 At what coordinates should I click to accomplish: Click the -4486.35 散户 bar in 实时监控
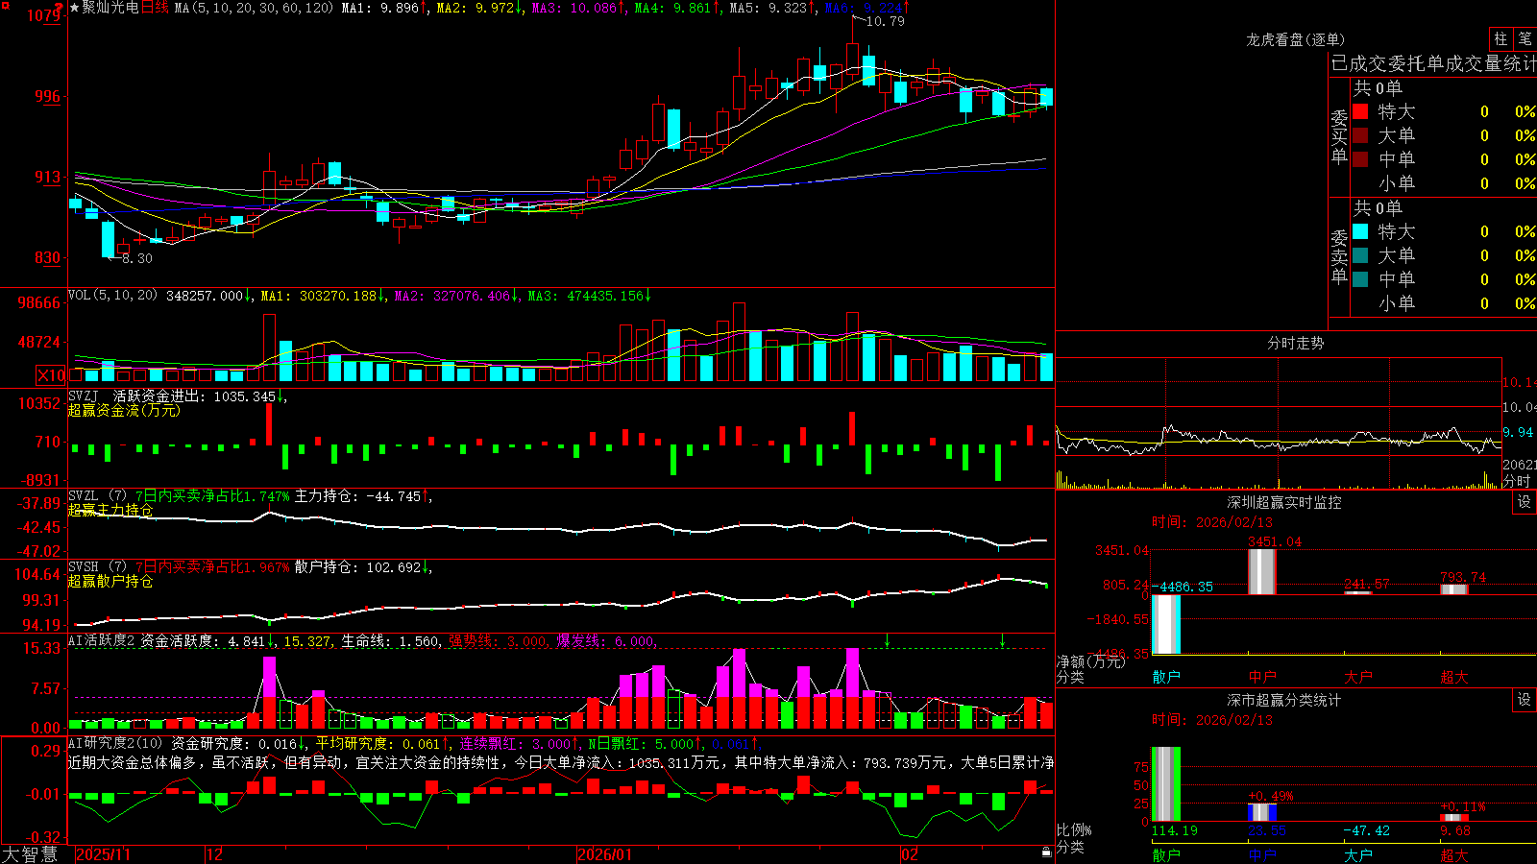click(x=1166, y=624)
